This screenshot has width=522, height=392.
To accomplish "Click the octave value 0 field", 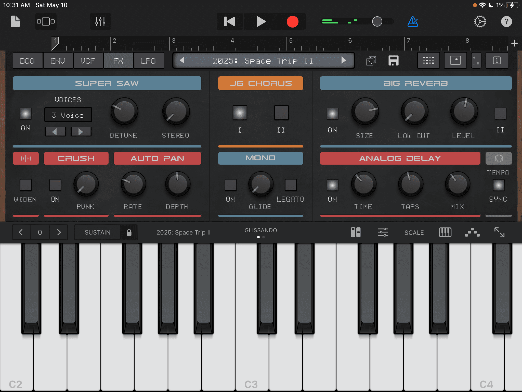I will pos(40,232).
